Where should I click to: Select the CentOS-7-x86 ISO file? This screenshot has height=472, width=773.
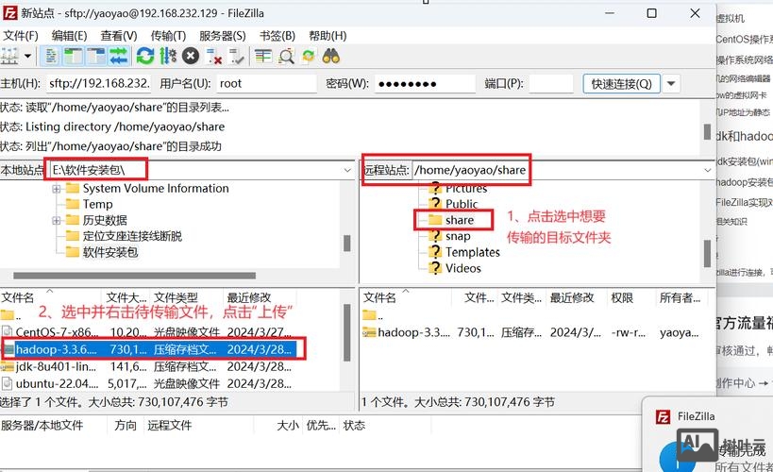tap(147, 332)
